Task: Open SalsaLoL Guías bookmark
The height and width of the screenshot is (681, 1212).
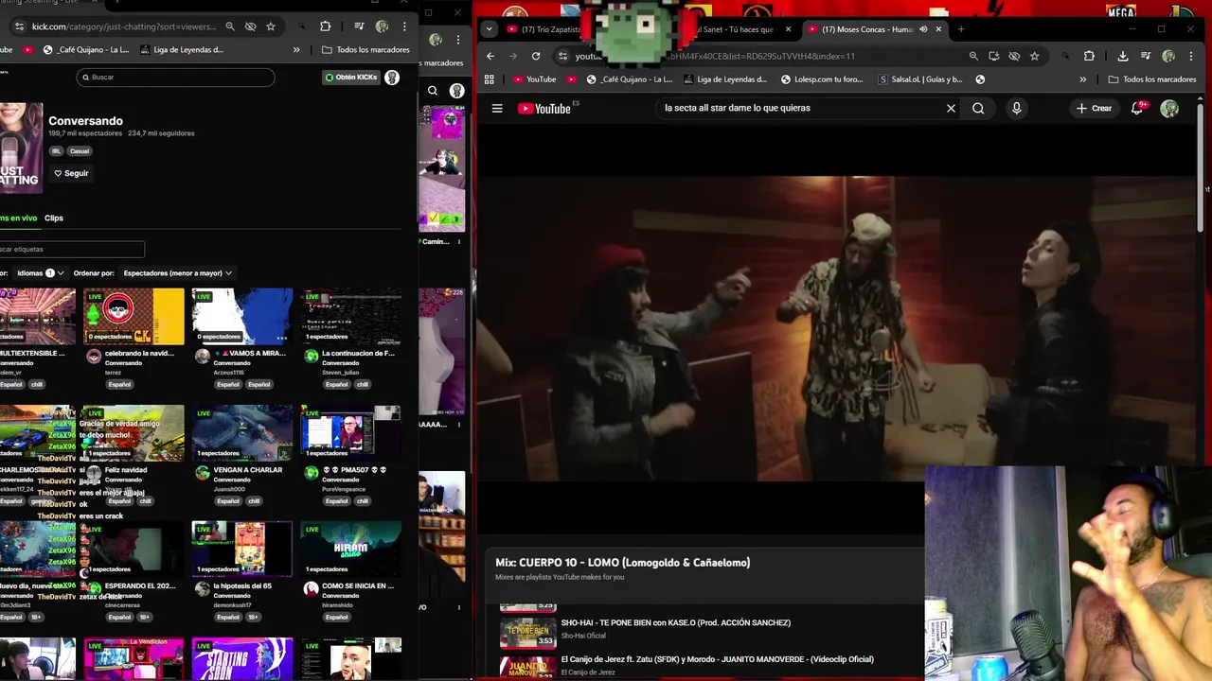Action: (x=920, y=79)
